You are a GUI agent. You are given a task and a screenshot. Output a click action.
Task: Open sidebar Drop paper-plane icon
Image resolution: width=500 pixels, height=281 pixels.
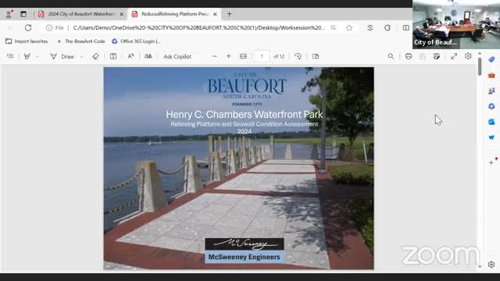click(491, 137)
